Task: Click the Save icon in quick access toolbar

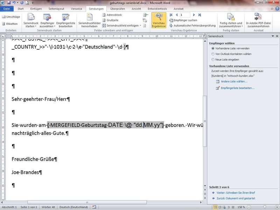Action: (8, 3)
